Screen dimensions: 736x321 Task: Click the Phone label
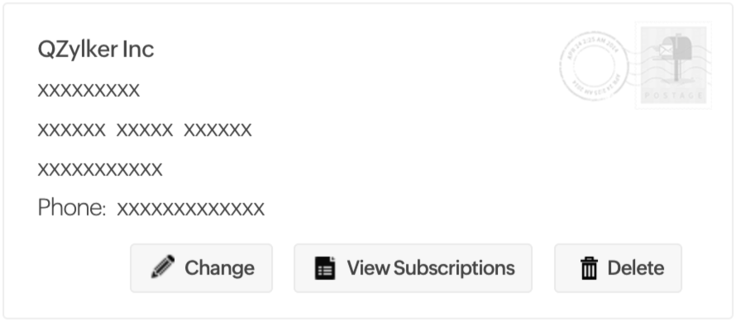click(x=72, y=207)
